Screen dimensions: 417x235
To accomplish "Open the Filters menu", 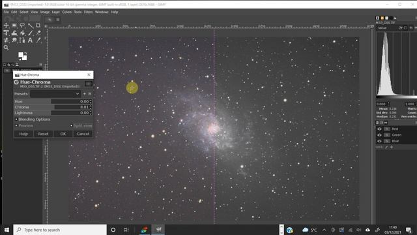I will click(89, 12).
